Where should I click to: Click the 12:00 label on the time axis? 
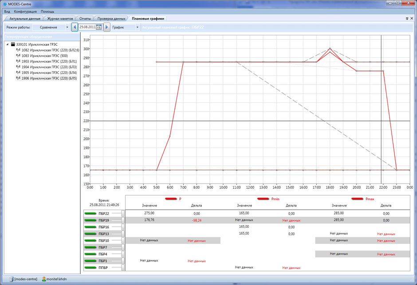250,187
